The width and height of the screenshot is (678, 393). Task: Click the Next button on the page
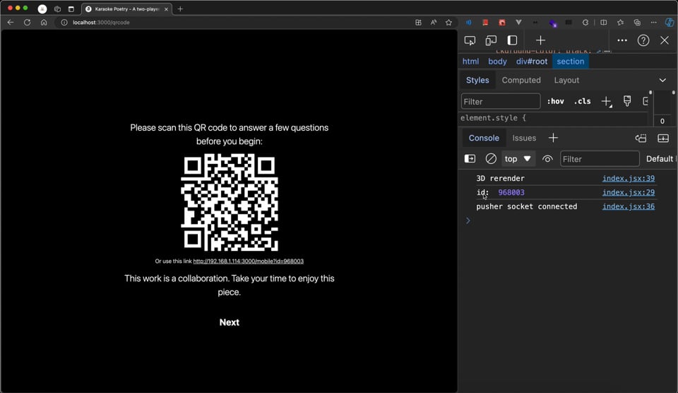230,322
